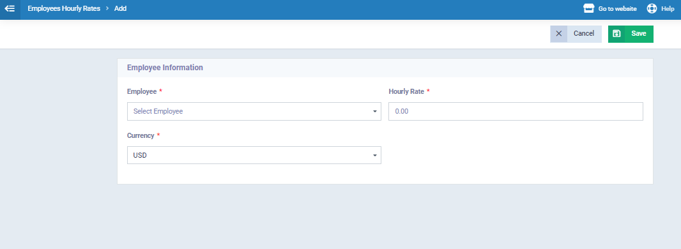Click the storefront icon beside Go to website
This screenshot has width=681, height=249.
coord(588,9)
